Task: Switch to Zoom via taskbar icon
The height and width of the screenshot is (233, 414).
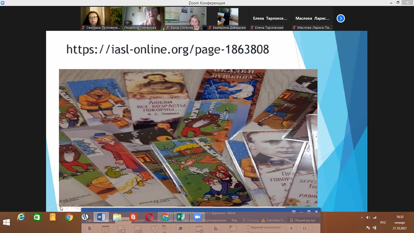Action: 197,217
